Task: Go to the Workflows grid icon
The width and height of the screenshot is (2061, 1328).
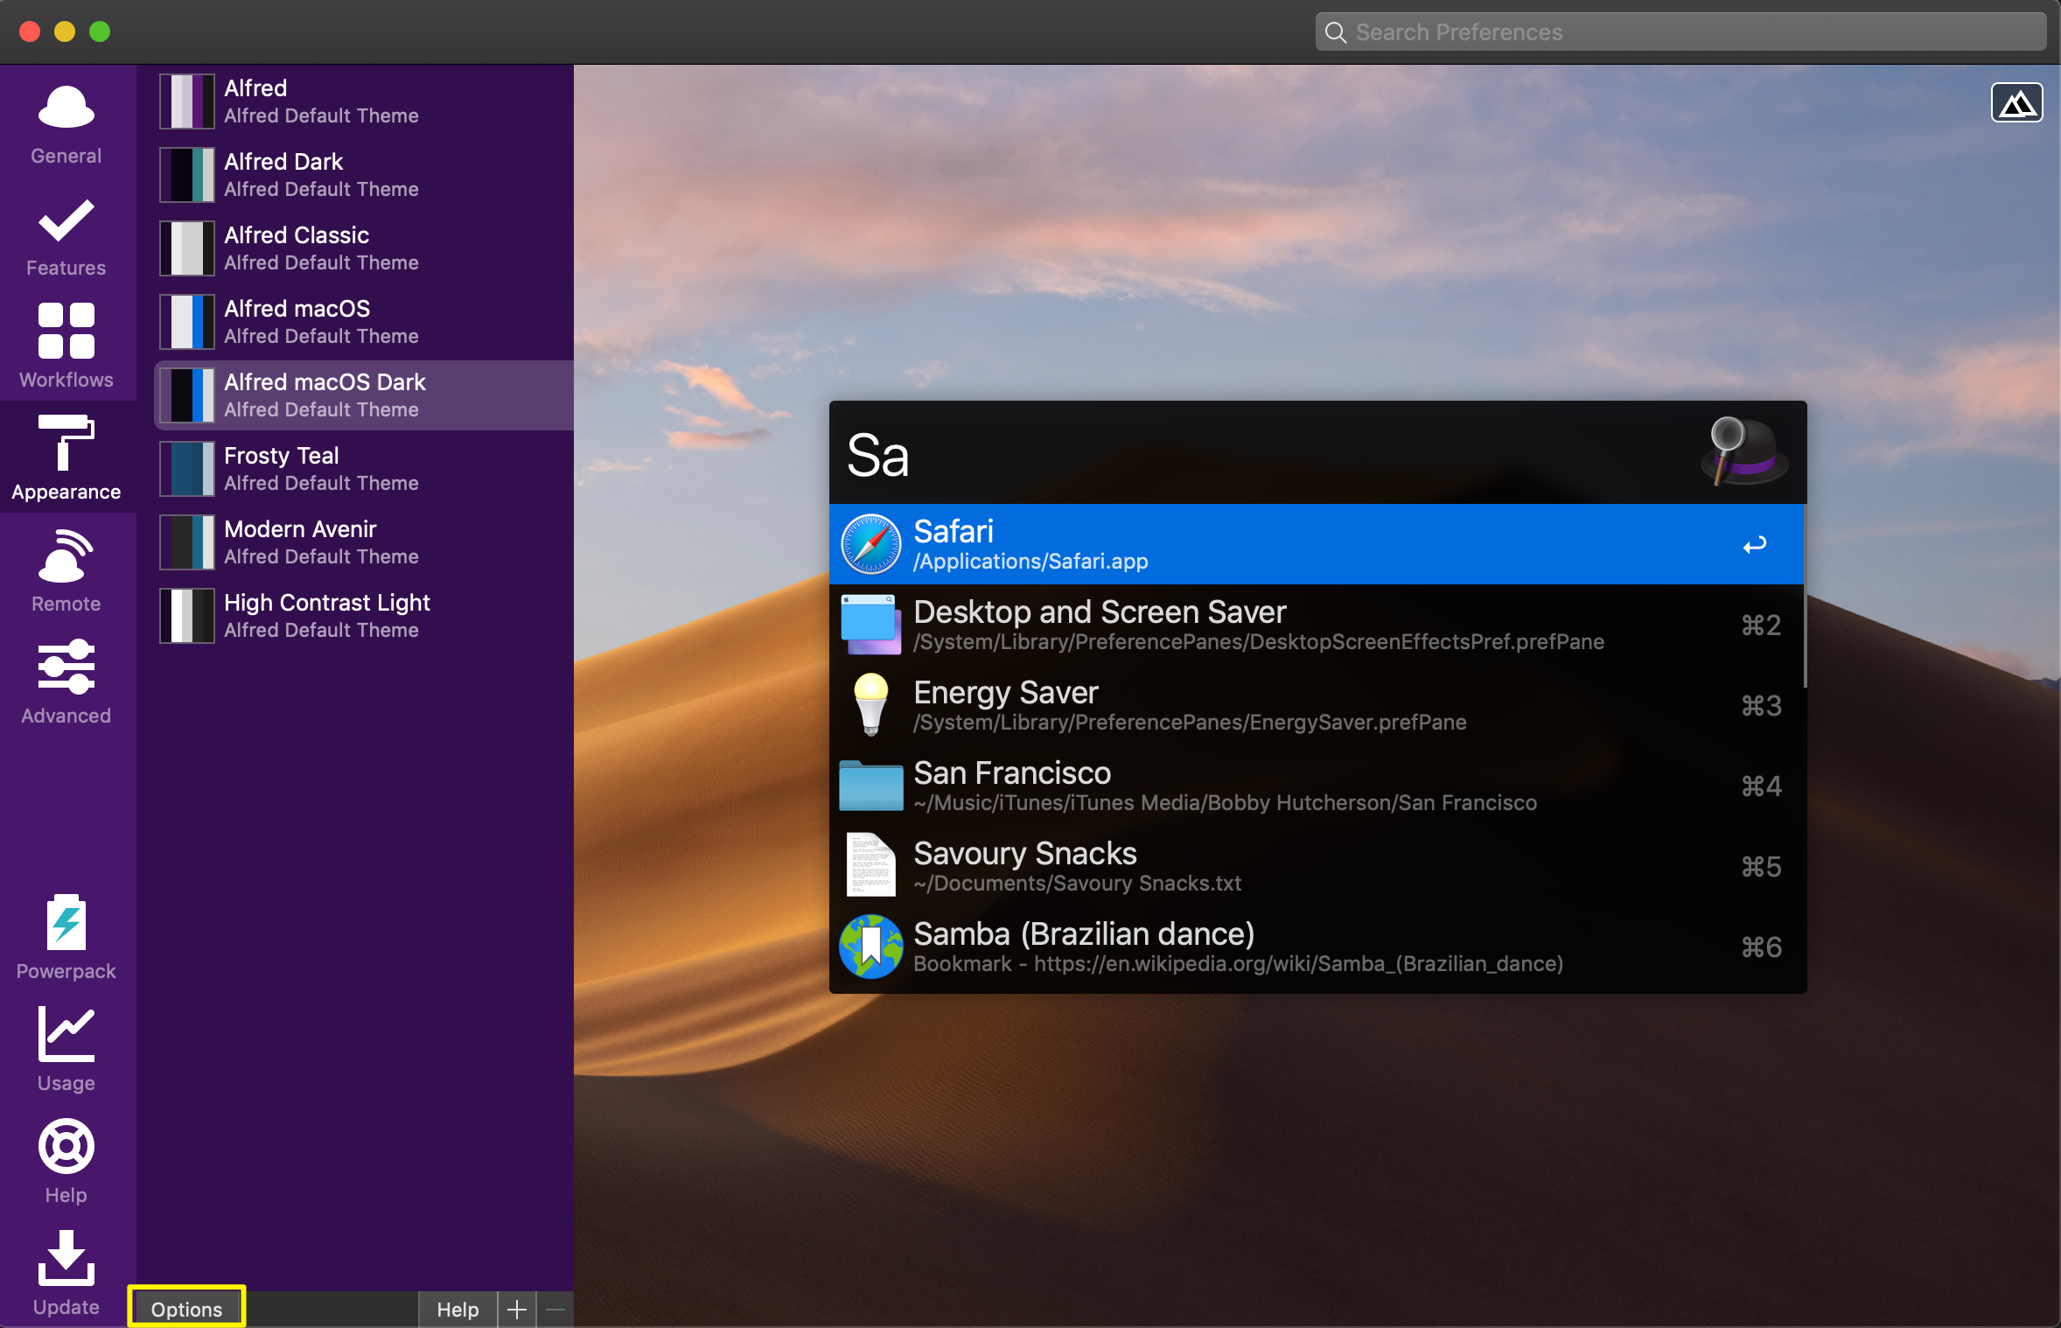Action: (x=66, y=346)
